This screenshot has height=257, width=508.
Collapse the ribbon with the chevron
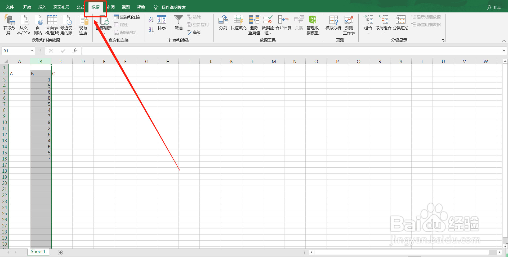(504, 41)
